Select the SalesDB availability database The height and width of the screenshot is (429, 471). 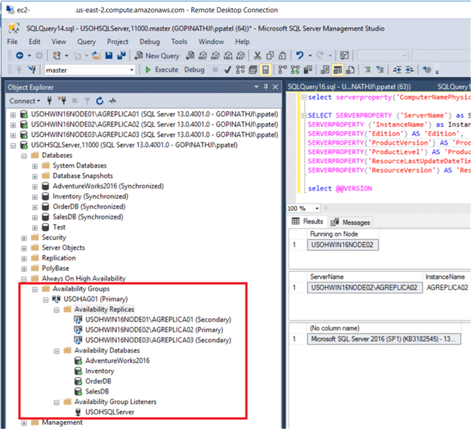coord(96,391)
